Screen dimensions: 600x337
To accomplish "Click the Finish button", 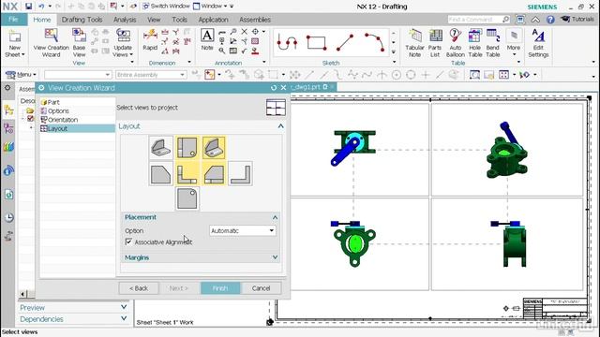I will 220,288.
